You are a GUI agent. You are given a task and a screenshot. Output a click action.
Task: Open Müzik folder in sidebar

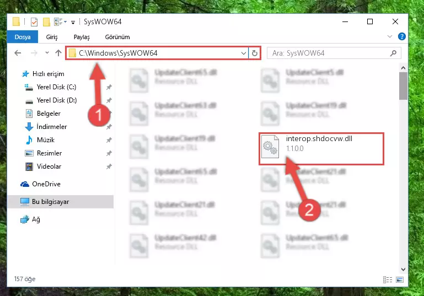click(45, 140)
